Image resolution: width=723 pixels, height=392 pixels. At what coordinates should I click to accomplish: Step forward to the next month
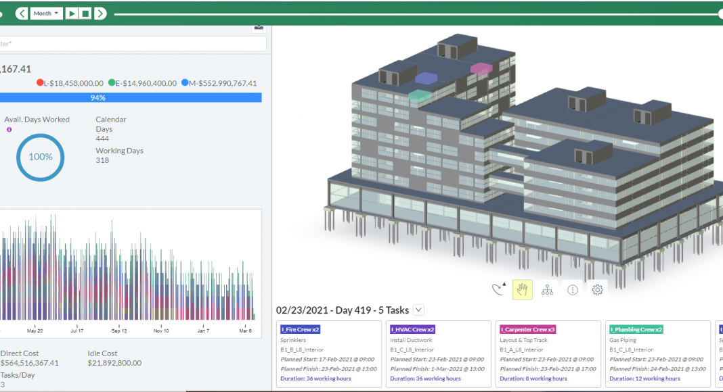[100, 14]
